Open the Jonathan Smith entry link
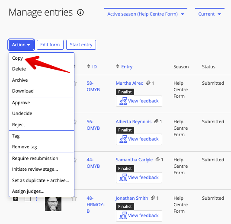Image resolution: width=231 pixels, height=224 pixels. [x=132, y=198]
